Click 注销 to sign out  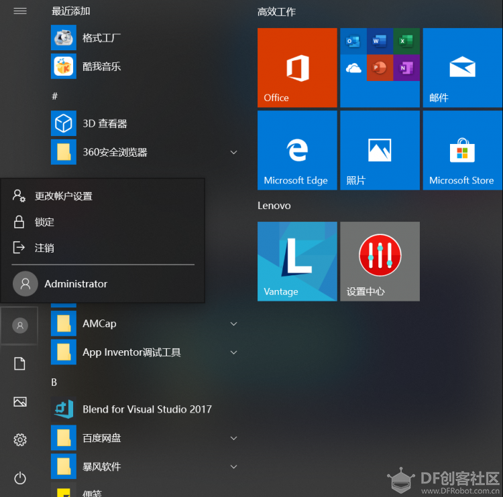44,248
